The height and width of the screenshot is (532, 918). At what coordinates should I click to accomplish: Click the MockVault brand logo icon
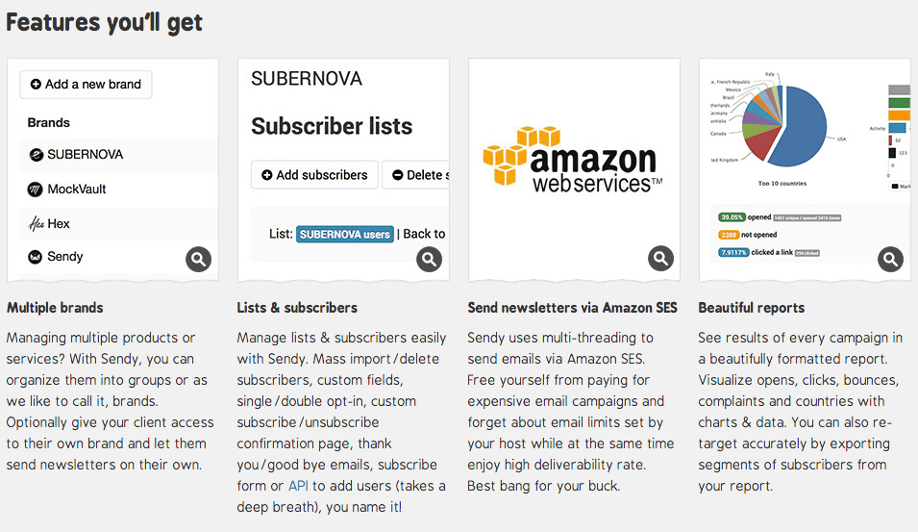(36, 190)
